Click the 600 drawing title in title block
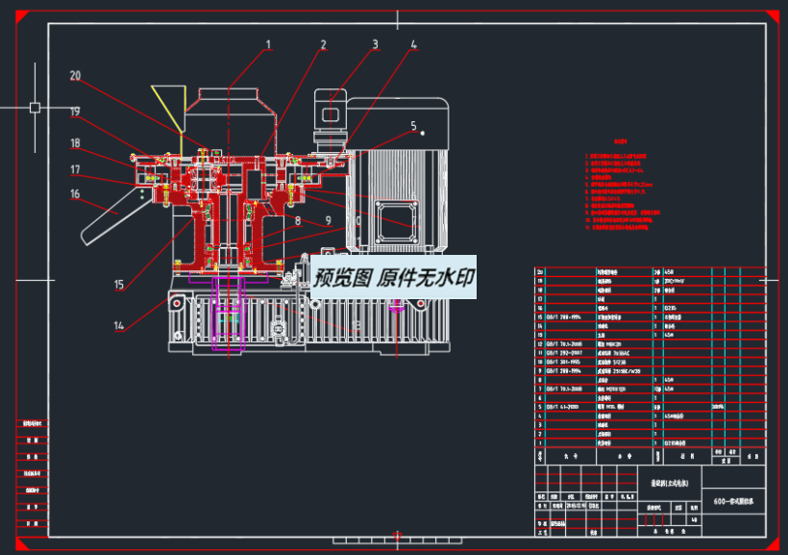788x555 pixels. [733, 501]
